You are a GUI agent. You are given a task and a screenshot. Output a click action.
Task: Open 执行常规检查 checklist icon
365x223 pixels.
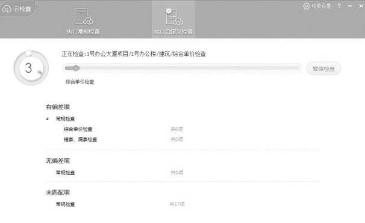84,17
